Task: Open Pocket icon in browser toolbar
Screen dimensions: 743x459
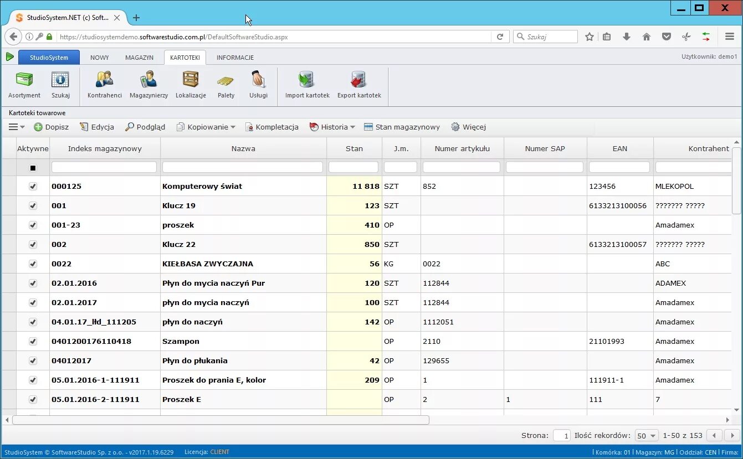Action: [667, 37]
